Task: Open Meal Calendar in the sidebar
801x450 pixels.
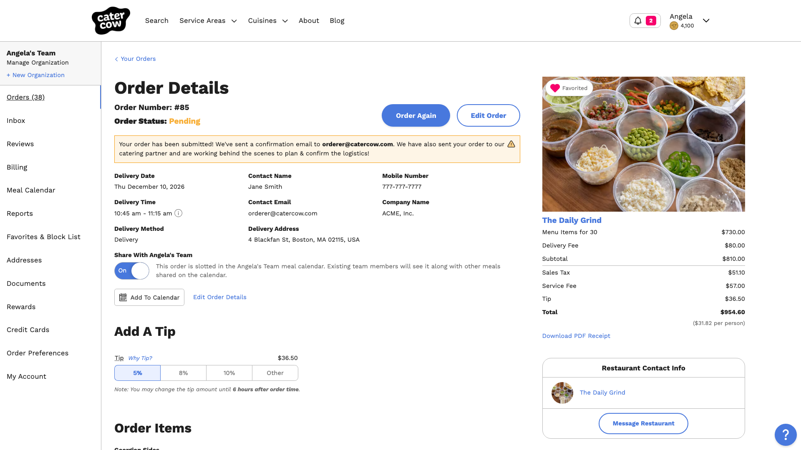Action: pyautogui.click(x=31, y=190)
